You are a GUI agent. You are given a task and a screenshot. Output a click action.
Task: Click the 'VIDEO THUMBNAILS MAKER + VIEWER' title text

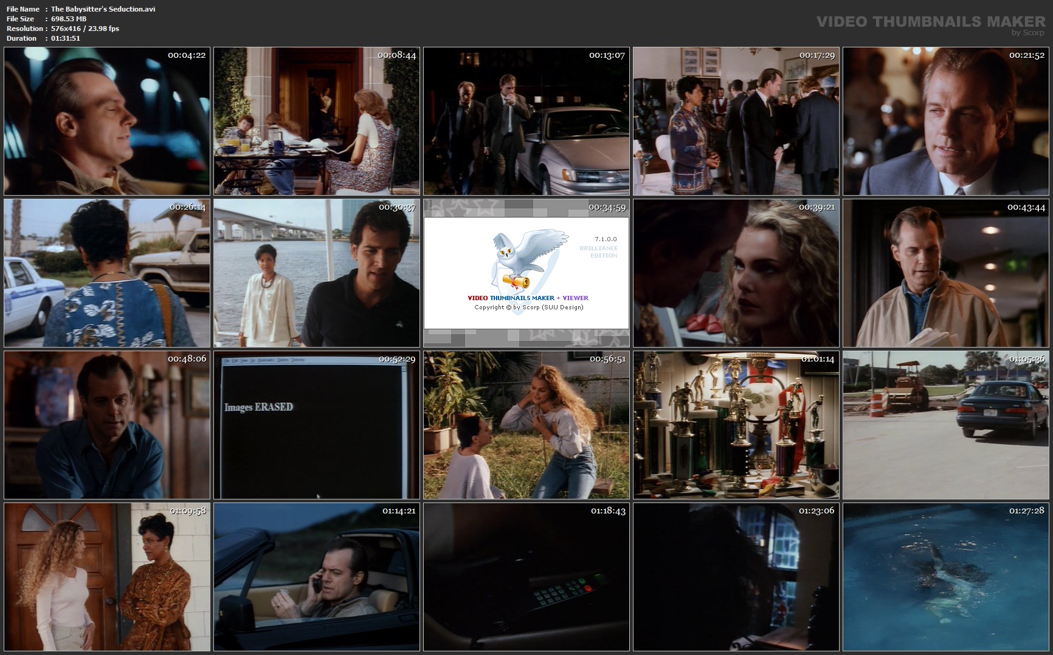click(x=528, y=298)
